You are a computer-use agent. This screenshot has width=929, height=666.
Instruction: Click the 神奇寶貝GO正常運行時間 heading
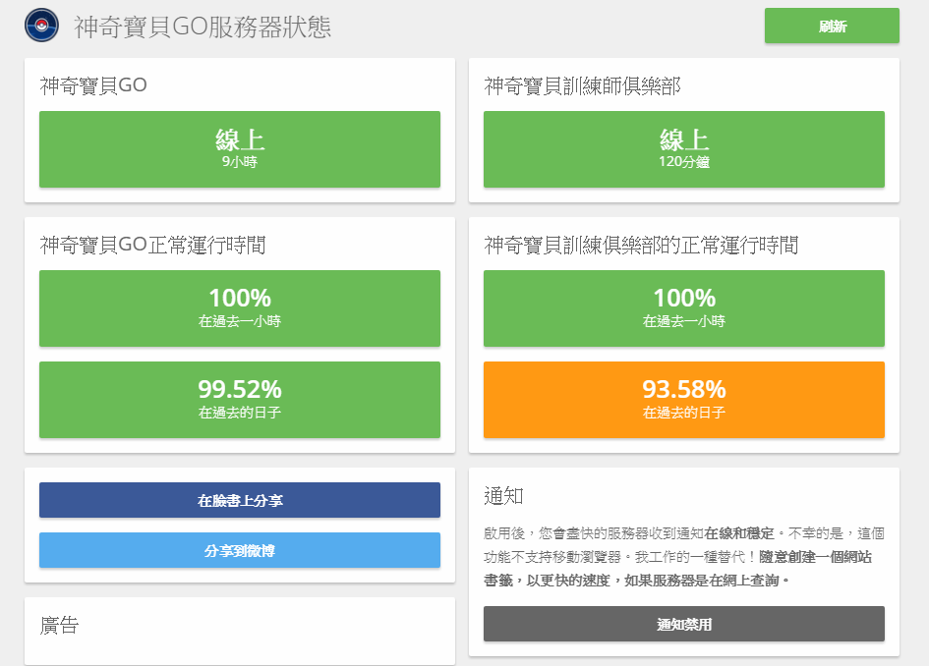tap(152, 246)
